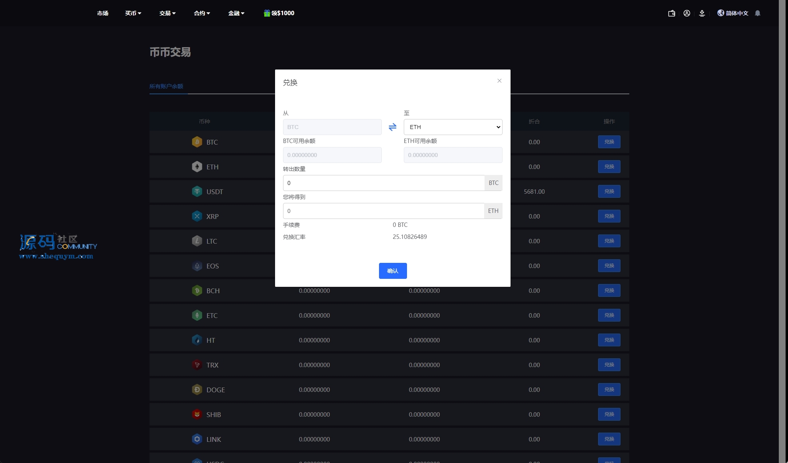788x463 pixels.
Task: Click the XRP coin icon
Action: (x=197, y=216)
